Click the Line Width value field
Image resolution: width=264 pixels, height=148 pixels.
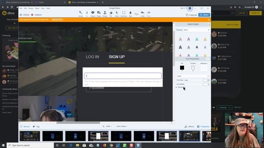(x=206, y=84)
